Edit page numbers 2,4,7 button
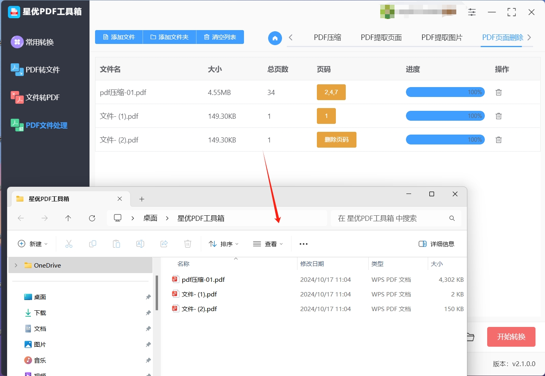Screen dimensions: 545x376 pos(331,92)
